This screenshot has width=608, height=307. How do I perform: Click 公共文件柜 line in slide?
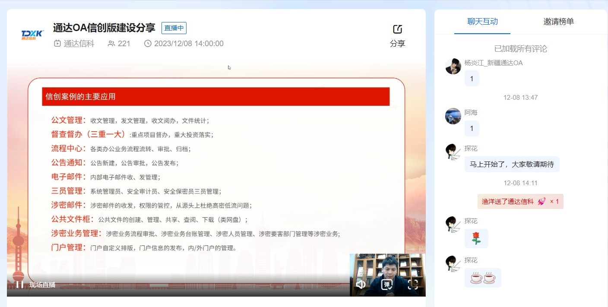[149, 219]
